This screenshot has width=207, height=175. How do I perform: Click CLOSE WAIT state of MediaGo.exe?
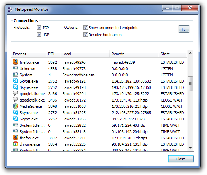pos(172,106)
